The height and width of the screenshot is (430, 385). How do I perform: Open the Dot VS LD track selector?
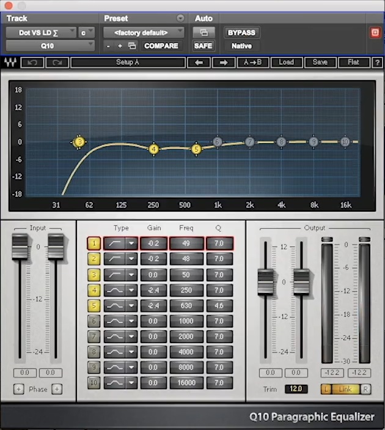pyautogui.click(x=40, y=32)
